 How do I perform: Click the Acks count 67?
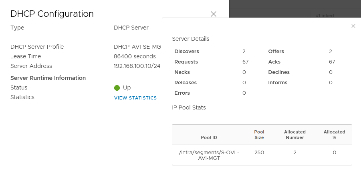click(332, 62)
